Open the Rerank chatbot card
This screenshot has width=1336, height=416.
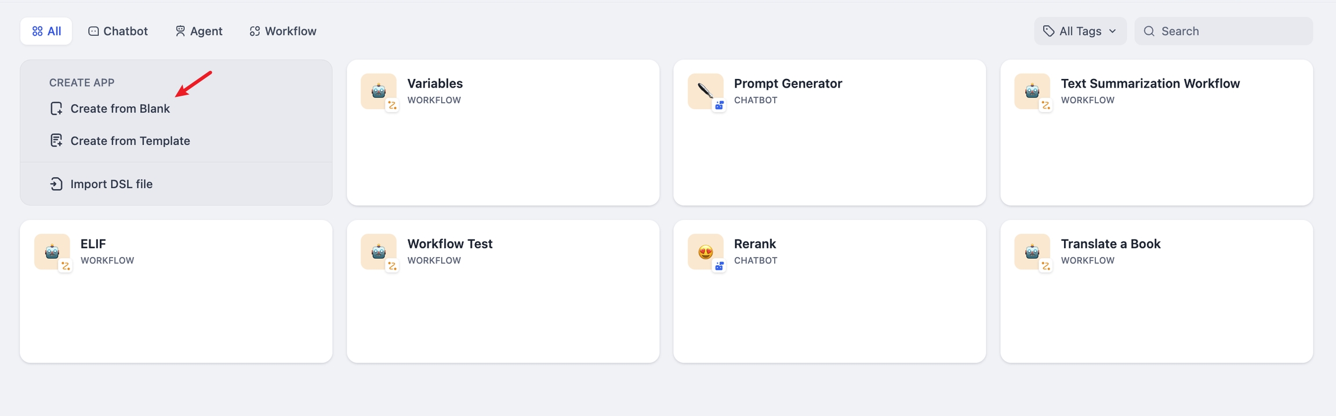click(x=829, y=308)
